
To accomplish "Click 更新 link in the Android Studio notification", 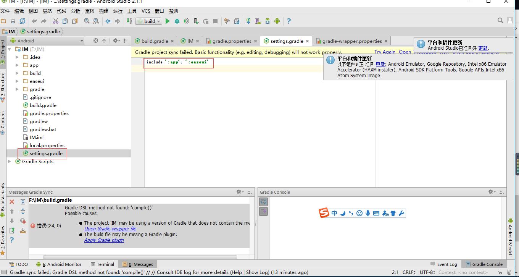I will tap(483, 48).
